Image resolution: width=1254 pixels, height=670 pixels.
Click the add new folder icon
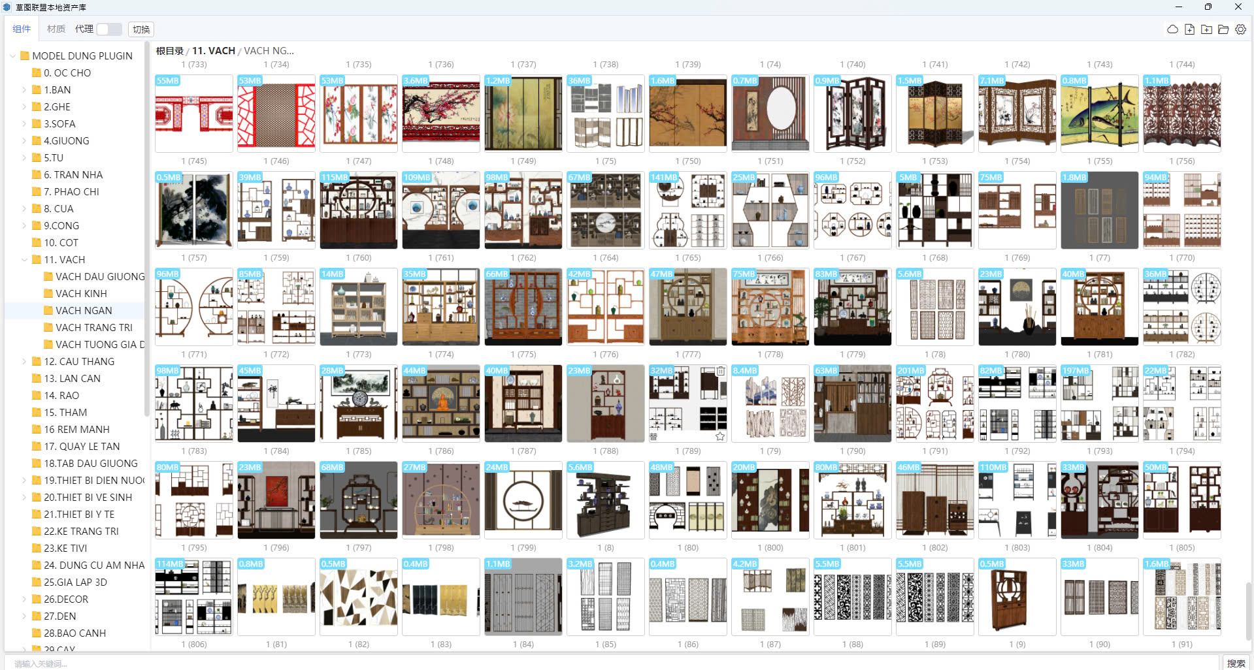tap(1206, 29)
